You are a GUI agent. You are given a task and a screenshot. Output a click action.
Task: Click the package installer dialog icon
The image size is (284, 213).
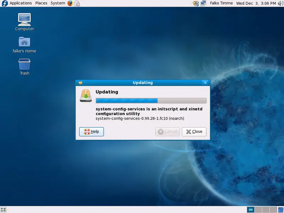click(x=86, y=95)
